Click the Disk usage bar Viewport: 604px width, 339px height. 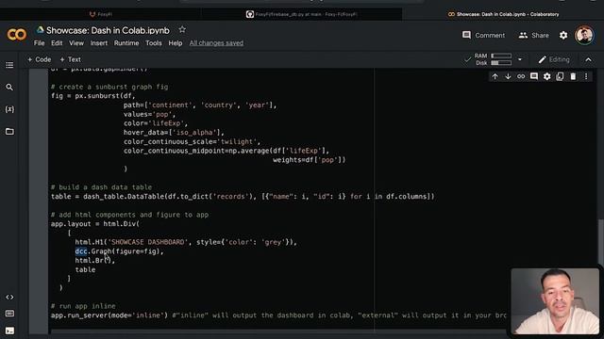pos(501,63)
